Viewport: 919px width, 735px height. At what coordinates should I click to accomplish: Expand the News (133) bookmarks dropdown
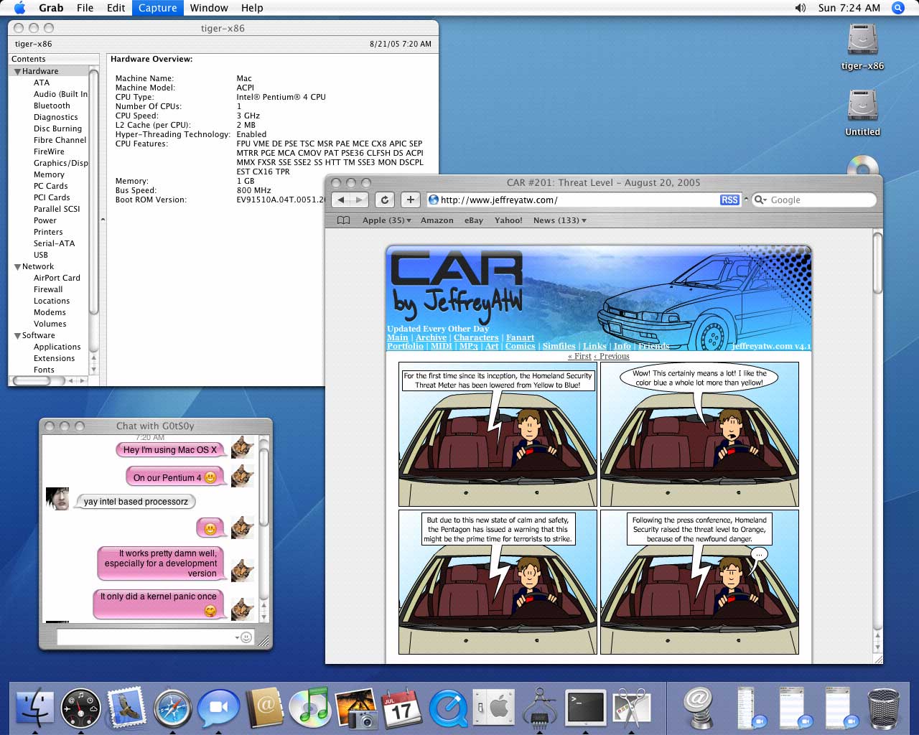[560, 220]
